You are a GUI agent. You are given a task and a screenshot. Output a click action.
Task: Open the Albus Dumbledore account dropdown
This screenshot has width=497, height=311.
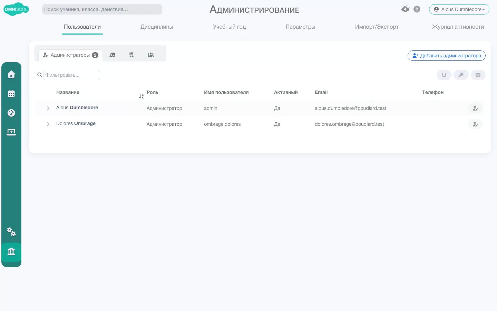tap(459, 9)
